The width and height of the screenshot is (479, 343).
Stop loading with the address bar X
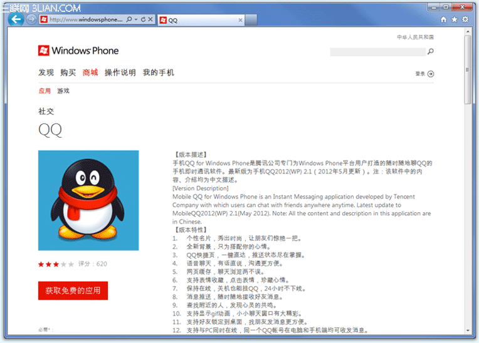(150, 19)
